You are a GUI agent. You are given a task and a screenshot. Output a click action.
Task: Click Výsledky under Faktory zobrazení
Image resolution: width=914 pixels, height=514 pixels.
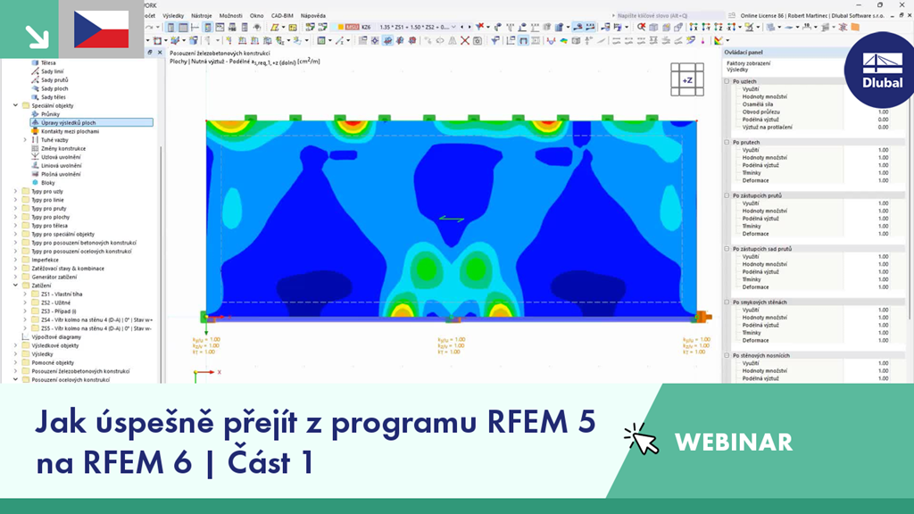tap(735, 70)
